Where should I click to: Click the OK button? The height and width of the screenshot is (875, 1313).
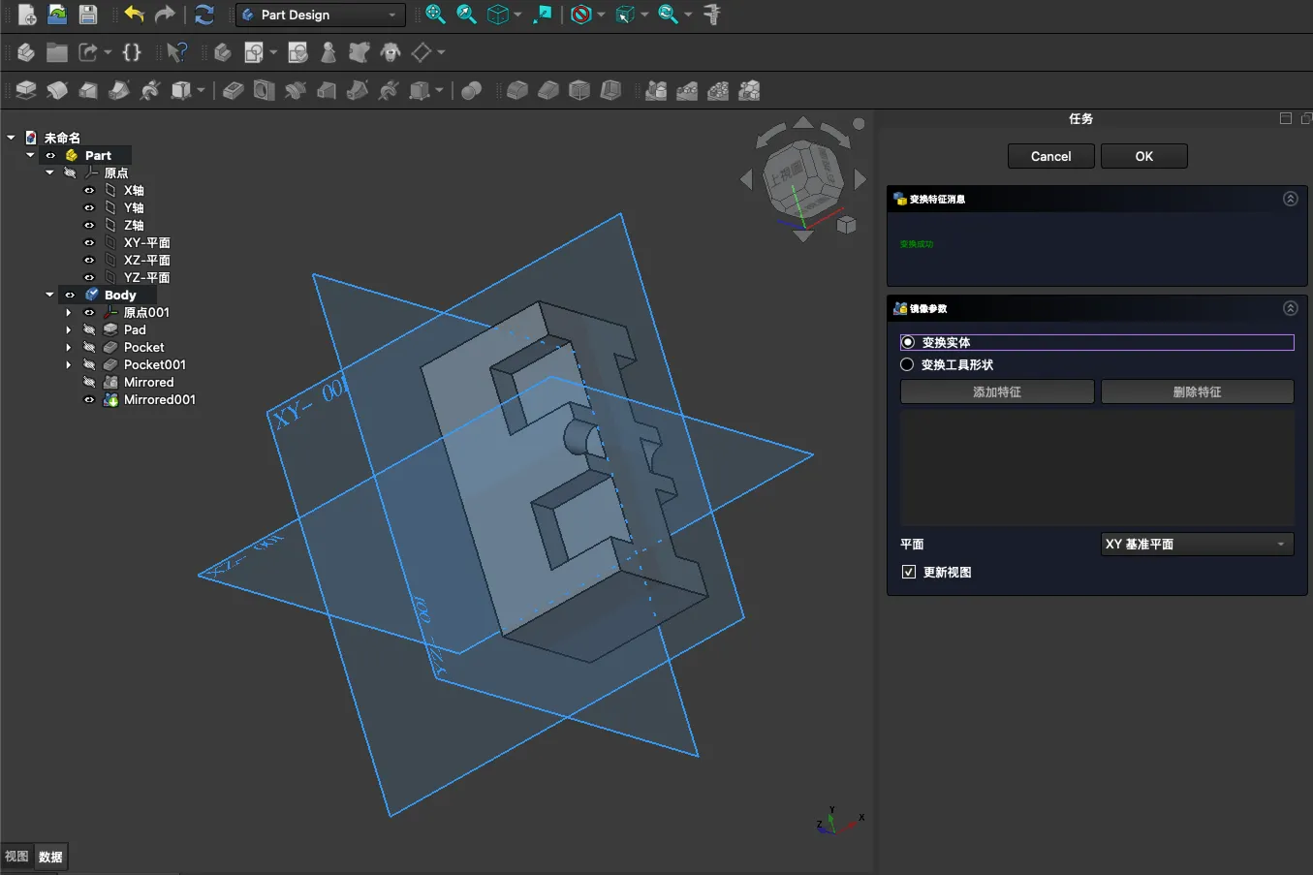tap(1143, 156)
